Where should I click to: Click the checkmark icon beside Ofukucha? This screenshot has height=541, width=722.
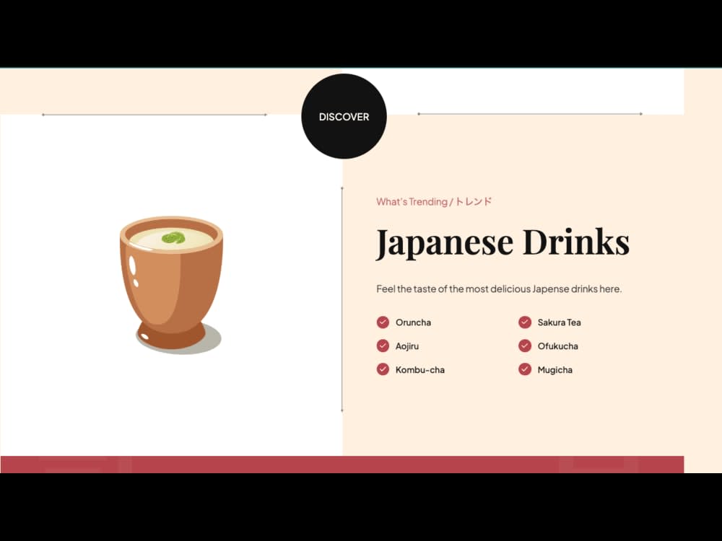525,346
